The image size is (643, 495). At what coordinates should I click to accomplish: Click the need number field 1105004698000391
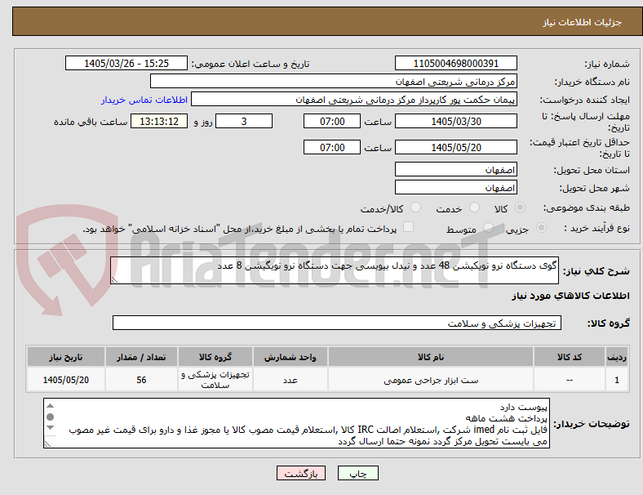[x=455, y=64]
